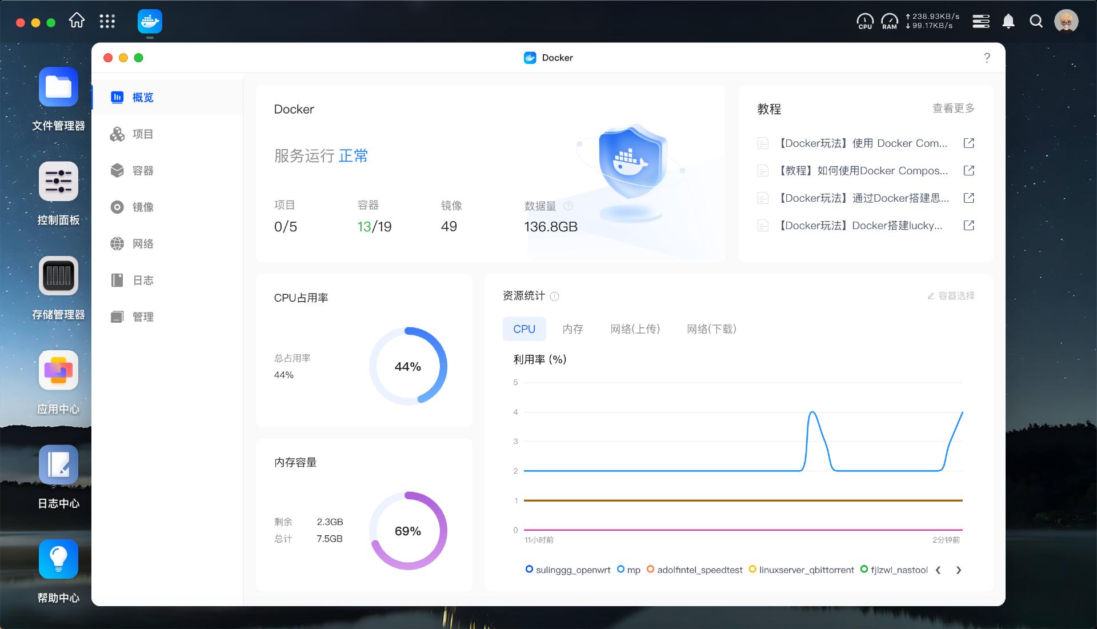Screen dimensions: 1097x629
Task: Open the task manager list icon
Action: (981, 22)
